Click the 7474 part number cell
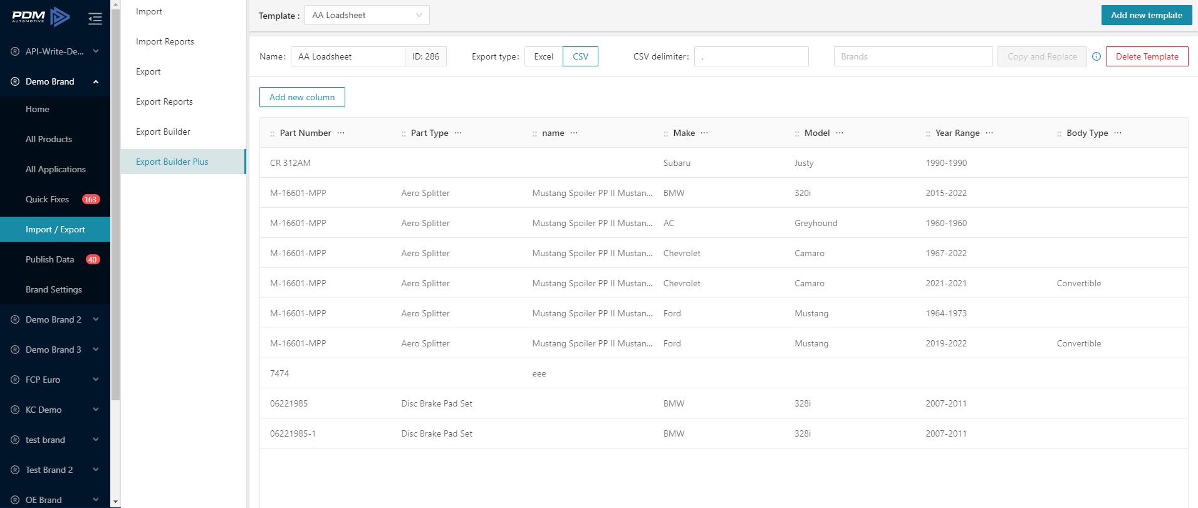The width and height of the screenshot is (1198, 508). tap(279, 373)
